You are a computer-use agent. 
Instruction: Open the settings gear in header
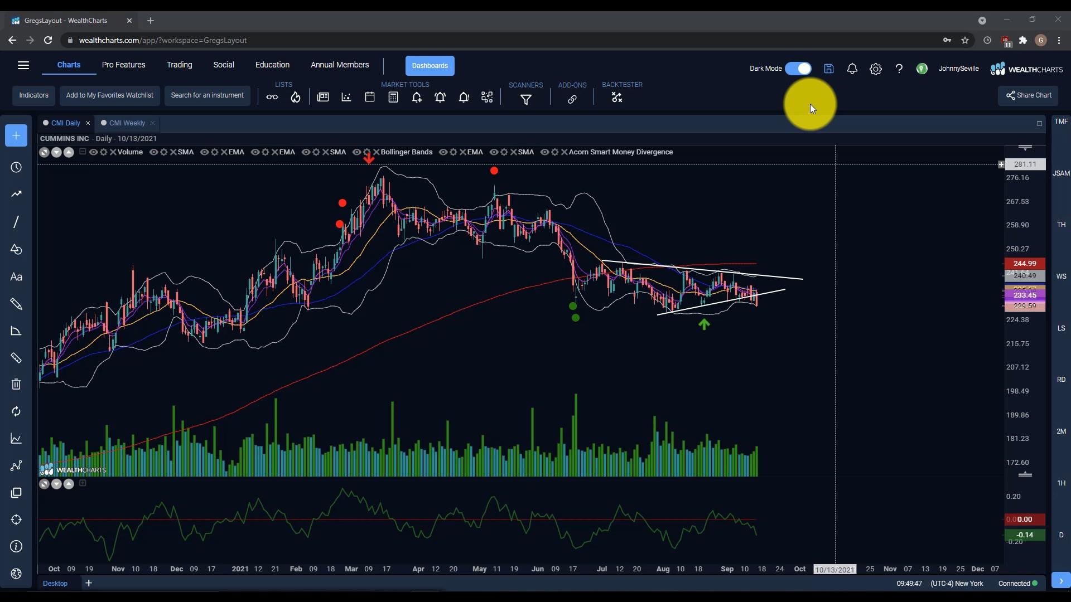[876, 69]
